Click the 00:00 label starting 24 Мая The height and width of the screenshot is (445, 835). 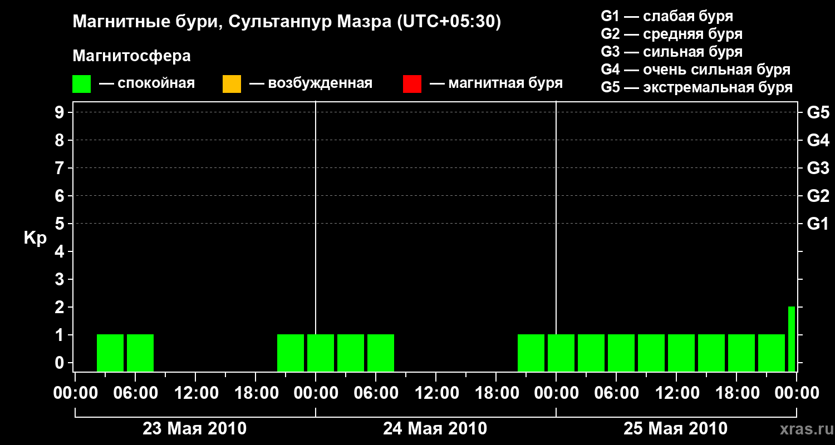pyautogui.click(x=315, y=393)
